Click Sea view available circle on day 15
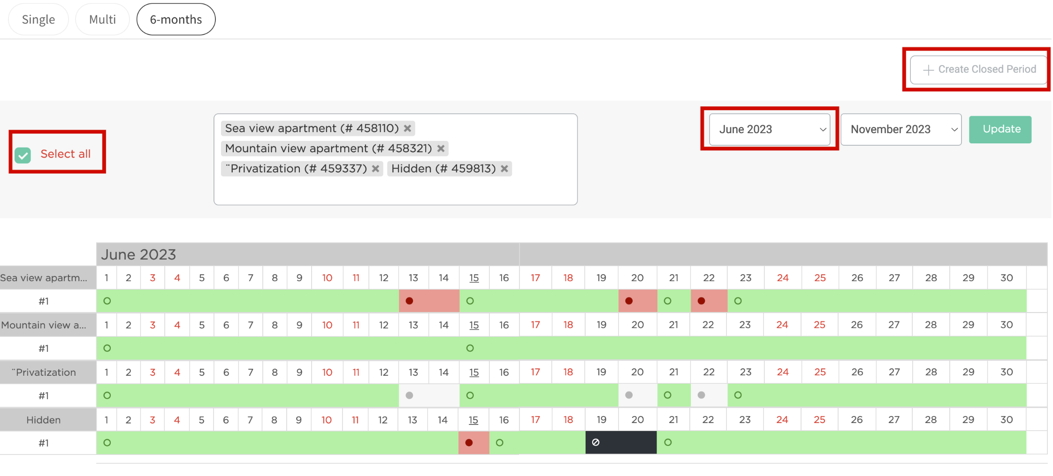The image size is (1053, 476). tap(470, 301)
